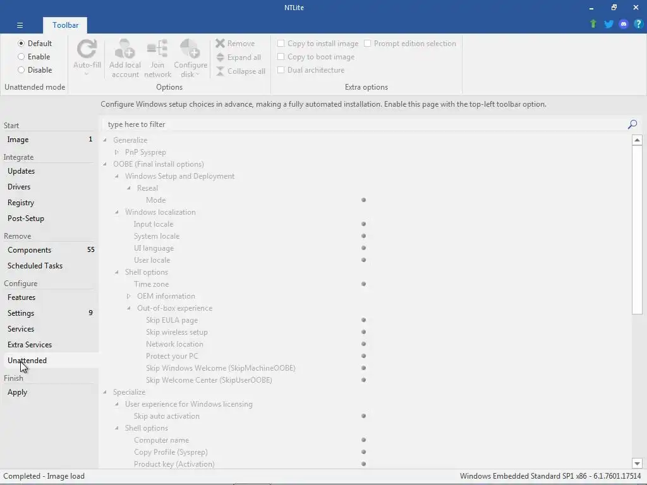Expand OEM information node

tap(129, 296)
